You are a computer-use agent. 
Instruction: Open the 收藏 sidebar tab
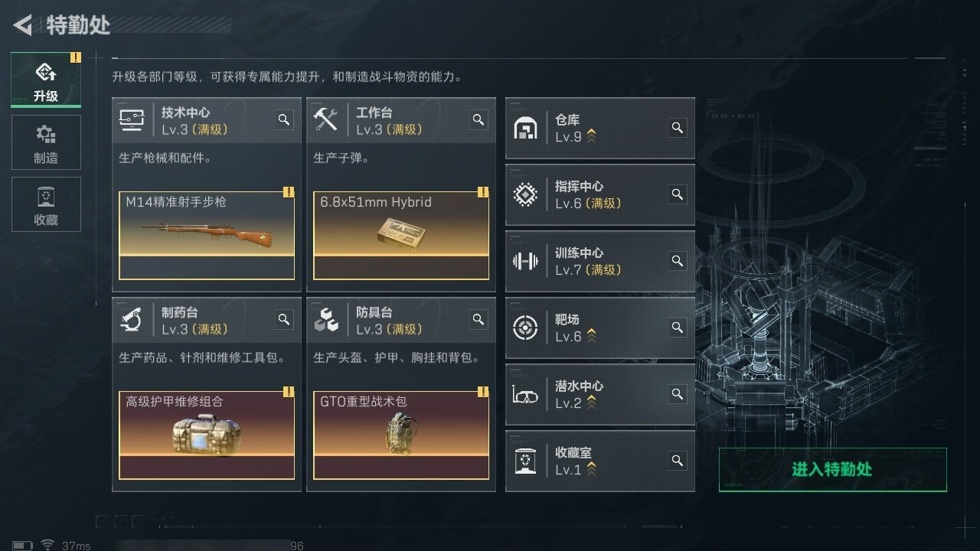point(46,204)
